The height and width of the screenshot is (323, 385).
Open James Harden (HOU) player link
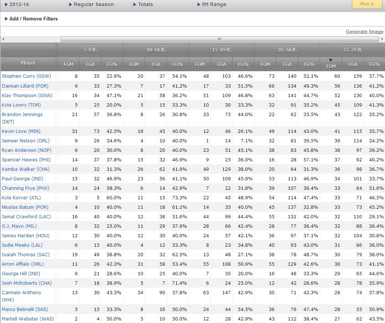click(x=26, y=236)
